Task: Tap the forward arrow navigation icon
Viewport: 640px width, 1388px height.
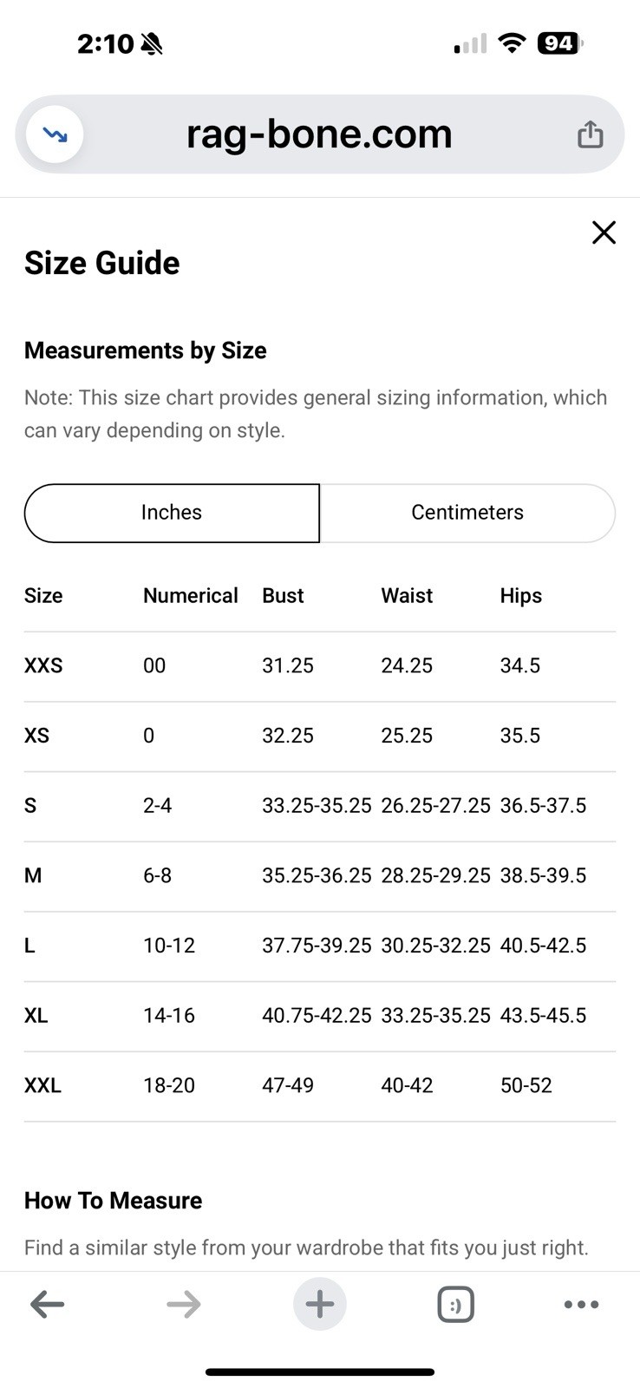Action: [x=184, y=1304]
